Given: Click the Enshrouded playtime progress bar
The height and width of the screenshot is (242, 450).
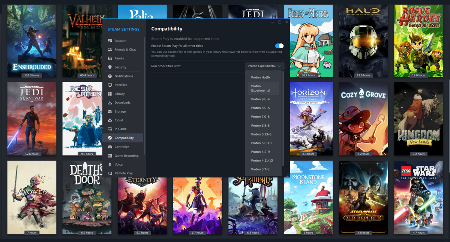Looking at the screenshot, I should tap(31, 75).
